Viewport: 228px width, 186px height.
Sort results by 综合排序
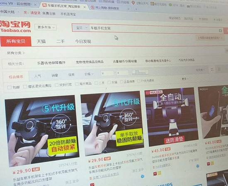16,77
